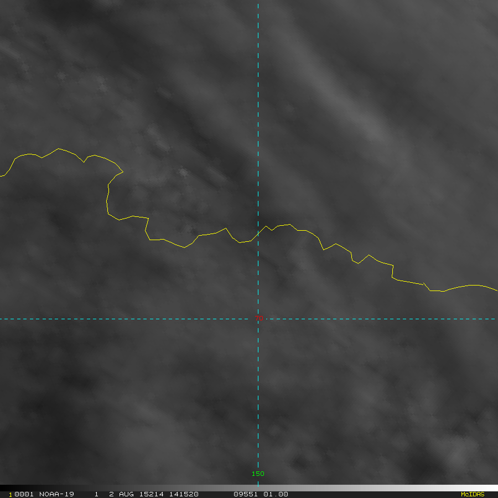Click the yellow "McIDAS" label

tap(473, 494)
